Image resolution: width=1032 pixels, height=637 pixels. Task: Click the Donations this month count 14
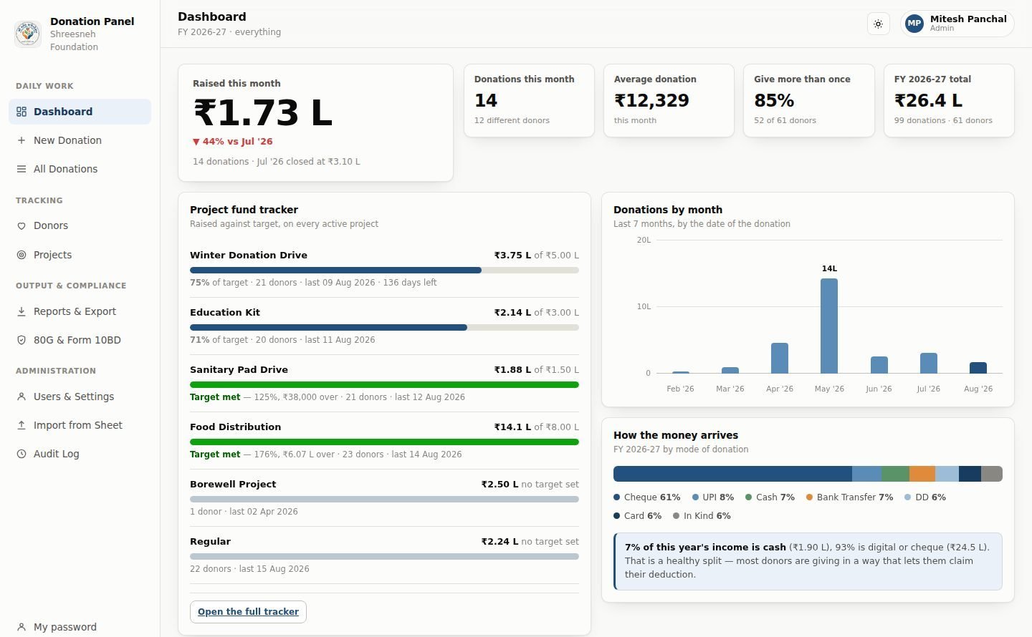[486, 101]
